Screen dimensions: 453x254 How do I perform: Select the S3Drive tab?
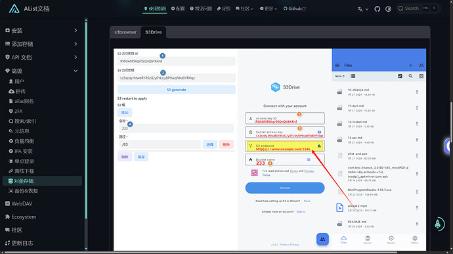(x=154, y=32)
